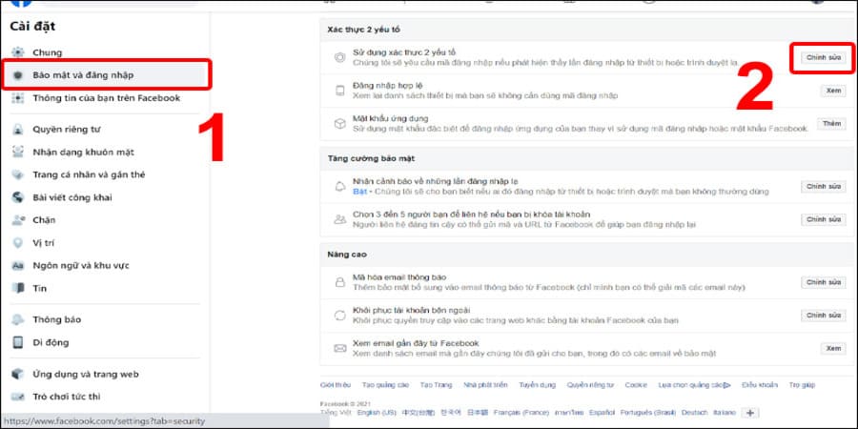Click the lock icon next to Mã hóa email thông báo
The image size is (858, 429).
point(339,282)
